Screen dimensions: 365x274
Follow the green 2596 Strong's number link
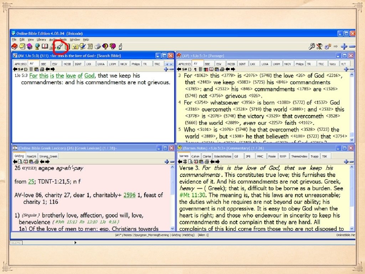tap(129, 195)
